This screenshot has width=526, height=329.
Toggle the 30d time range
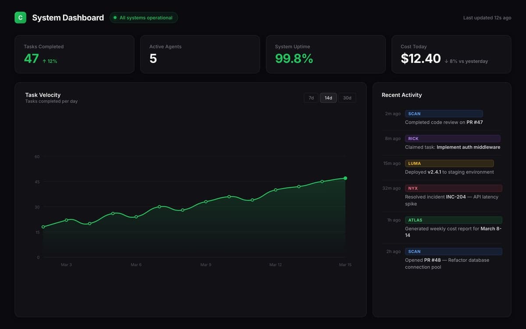[347, 98]
